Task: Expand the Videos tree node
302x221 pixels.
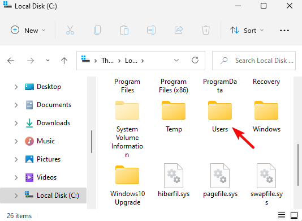Action: [16, 178]
